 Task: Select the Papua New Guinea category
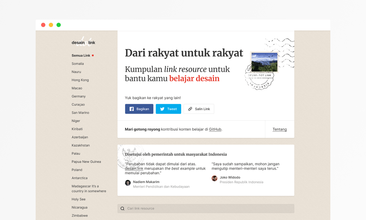tap(86, 162)
